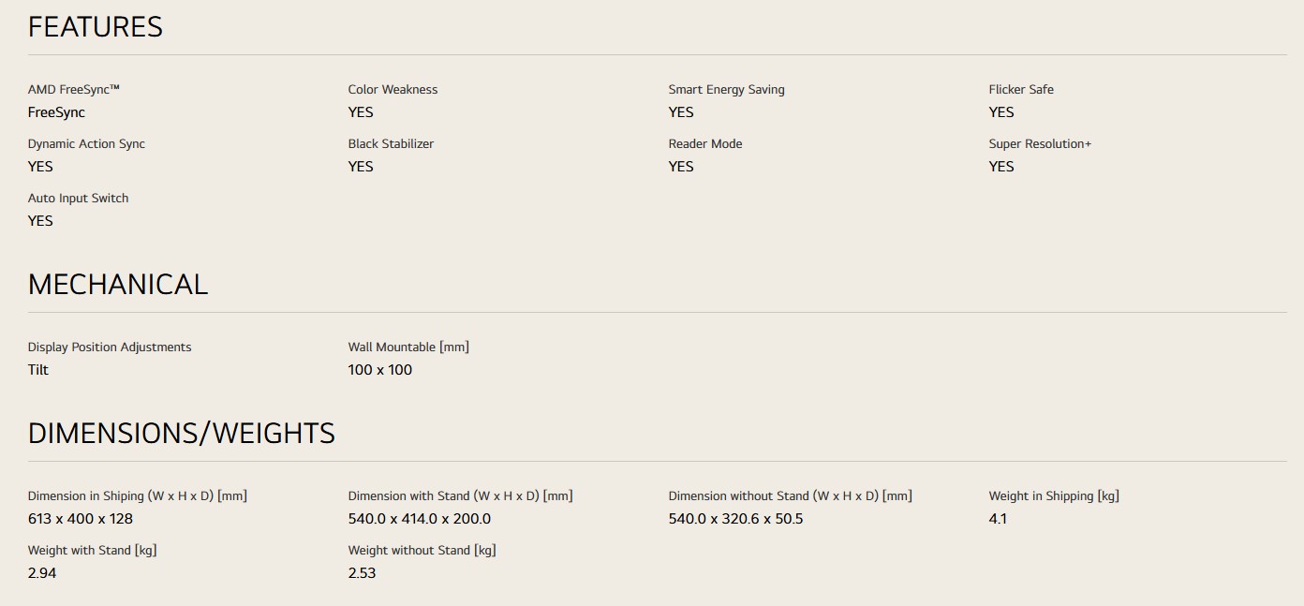Click the MECHANICAL section heading
The height and width of the screenshot is (606, 1304).
118,285
